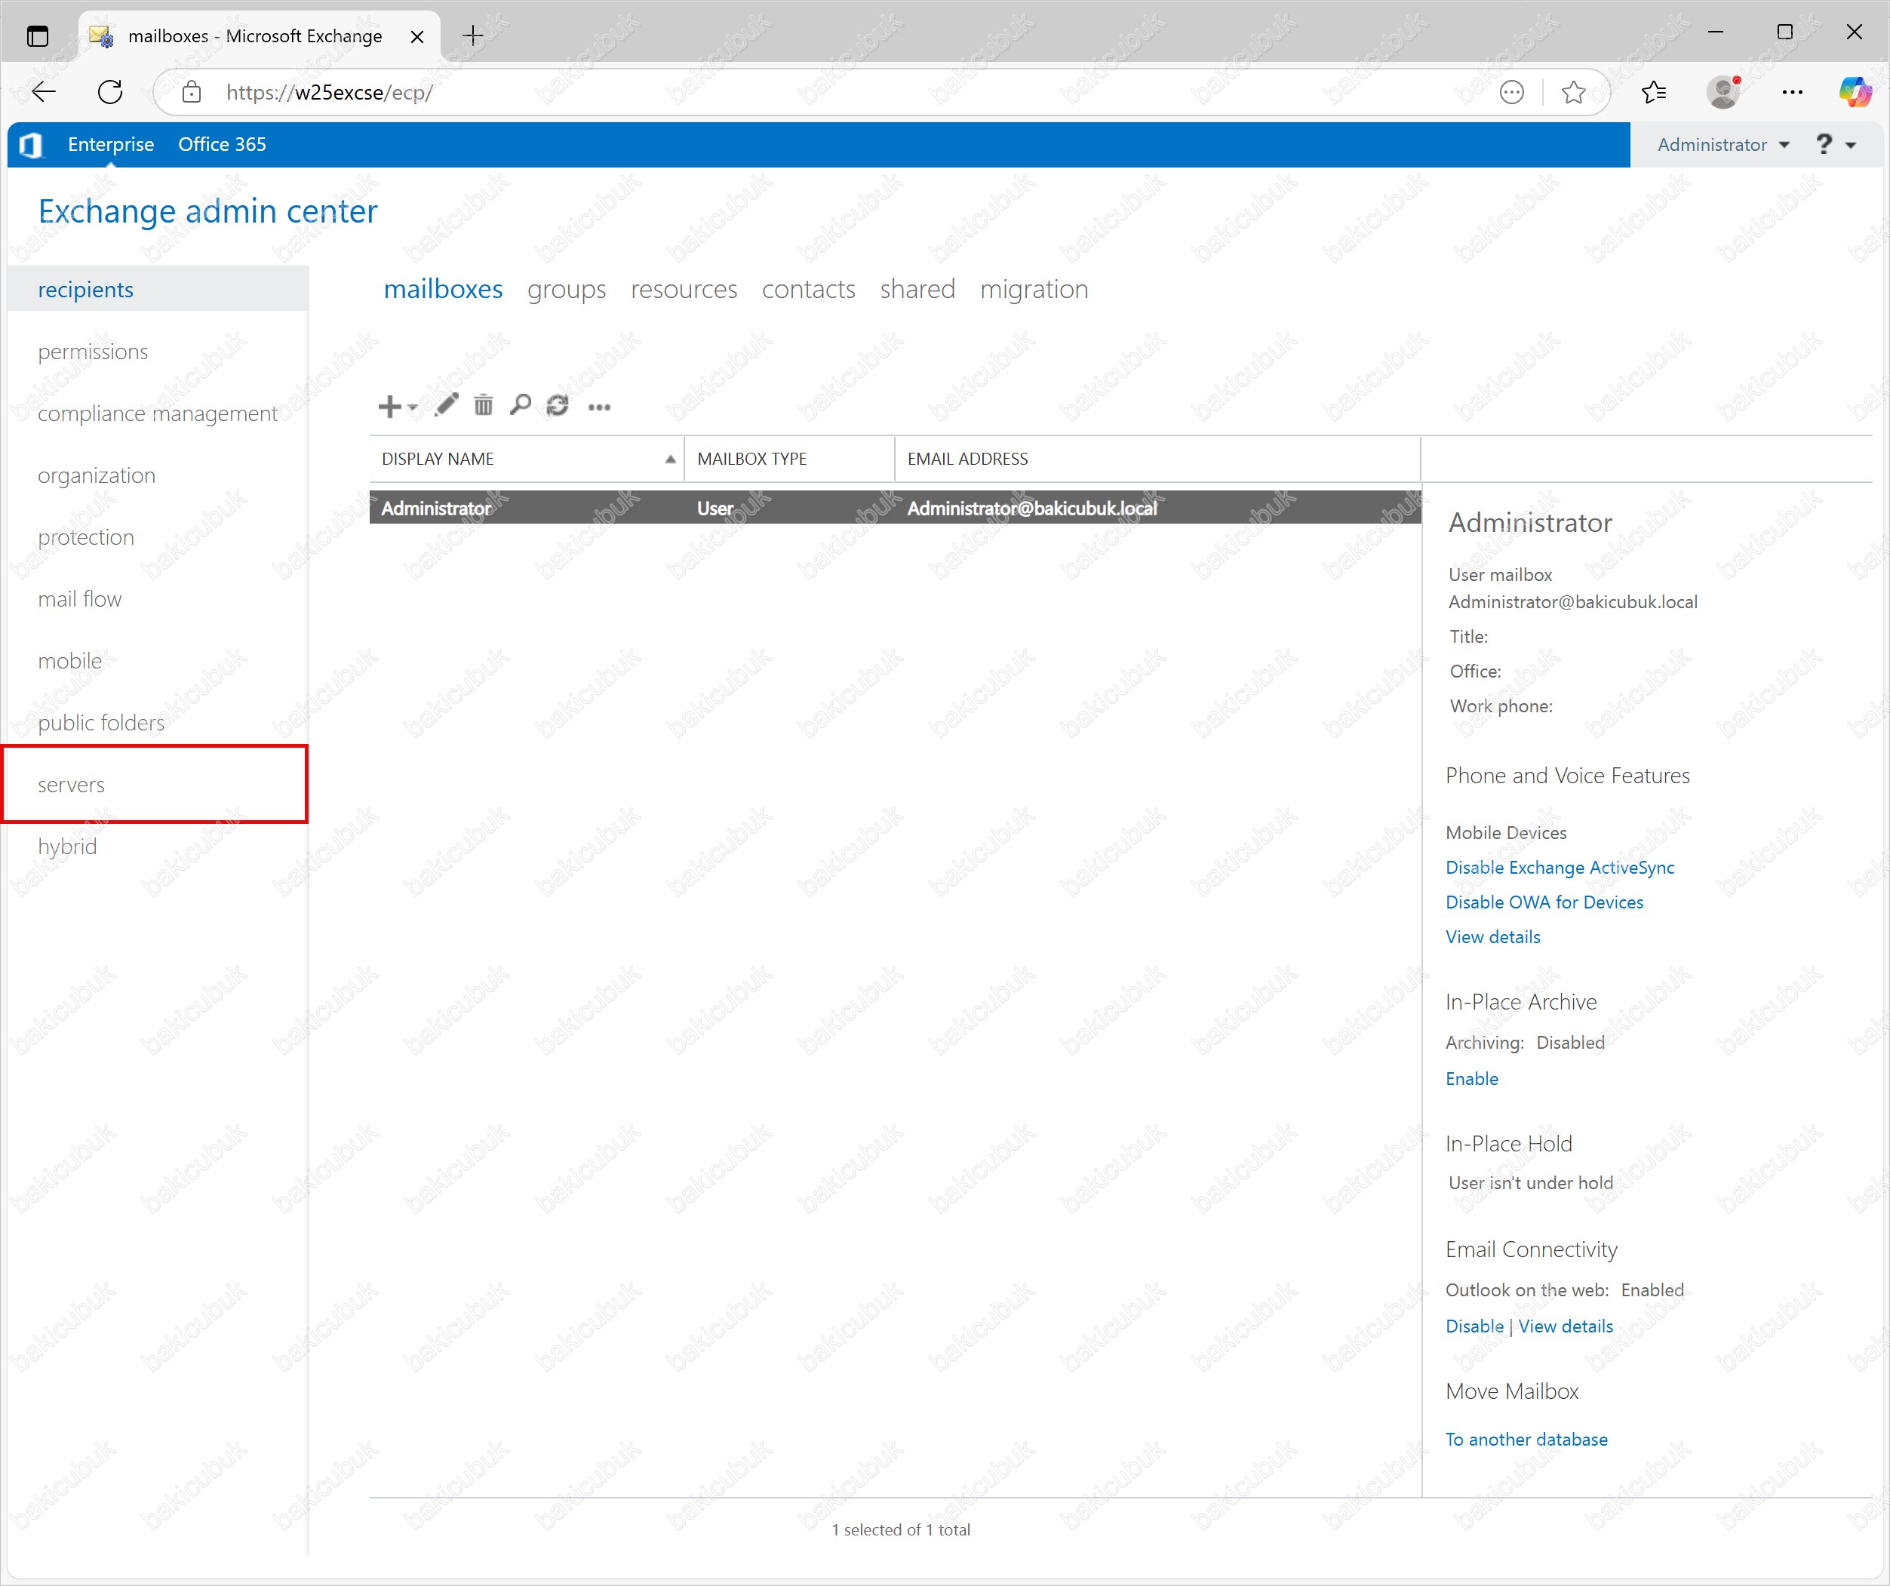Open recipients in left navigation
Viewport: 1890px width, 1586px height.
pos(158,289)
